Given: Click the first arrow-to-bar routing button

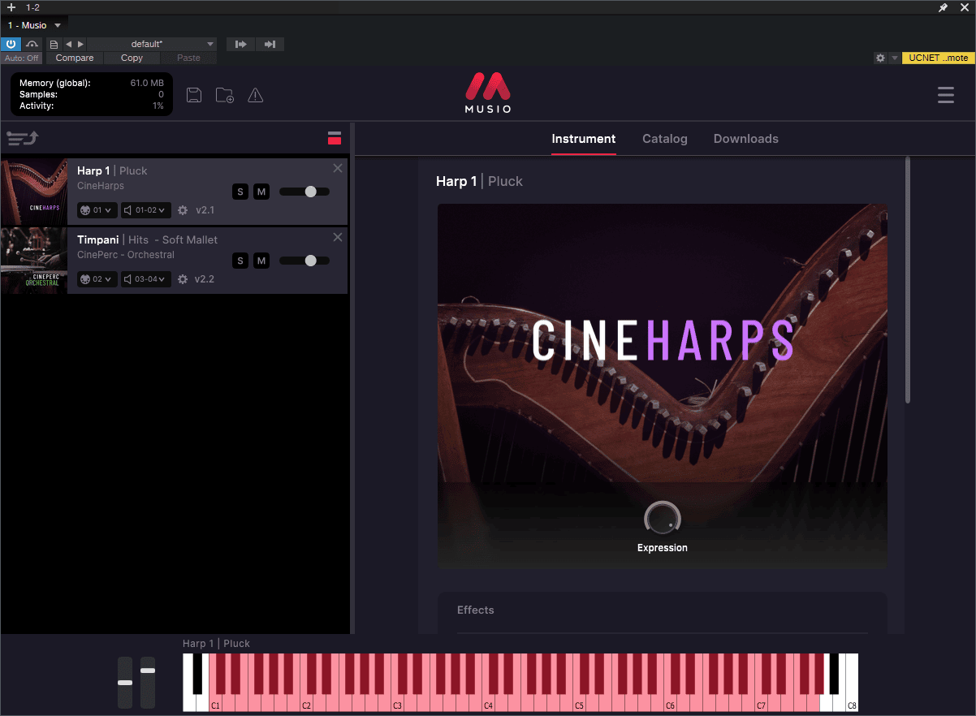Looking at the screenshot, I should (x=240, y=44).
